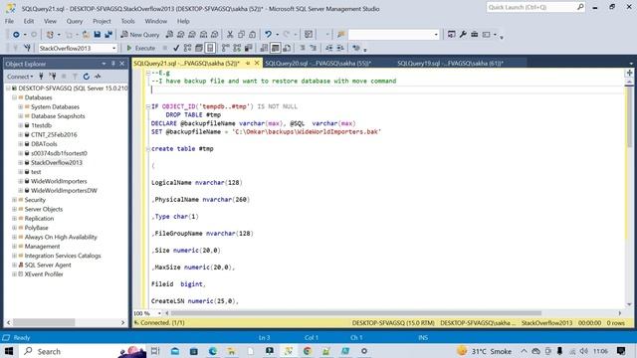
Task: Click the Activity Monitor icon
Action: 98,77
